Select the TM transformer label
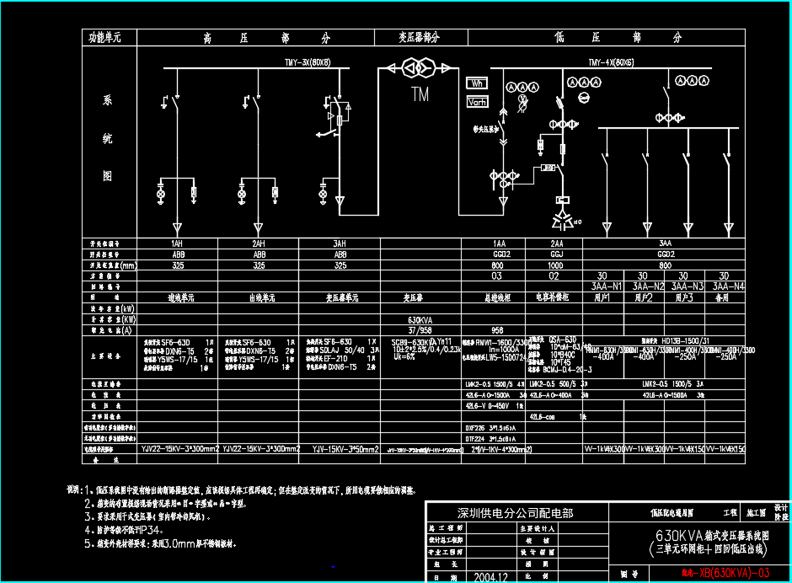Screen dimensions: 792x583 click(x=420, y=94)
